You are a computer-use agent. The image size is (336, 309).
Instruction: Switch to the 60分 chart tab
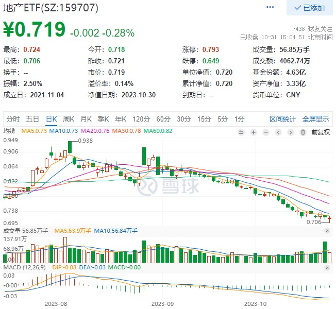click(x=163, y=119)
